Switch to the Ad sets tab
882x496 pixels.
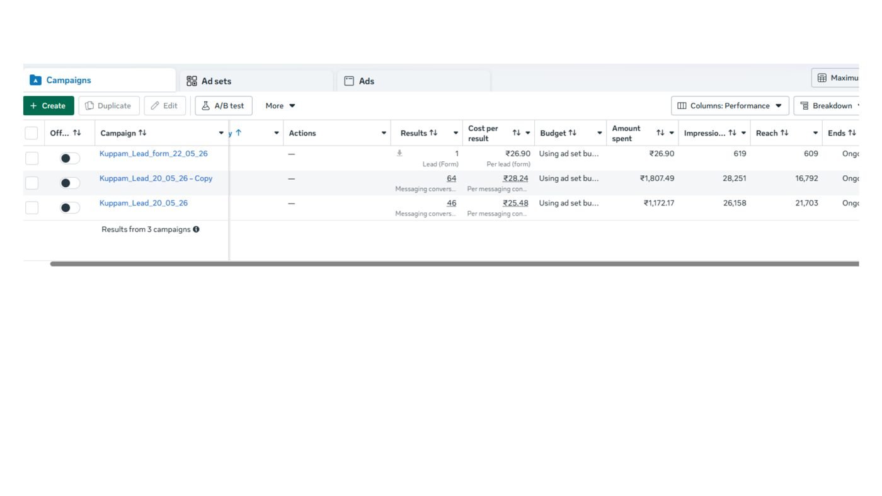pyautogui.click(x=256, y=81)
